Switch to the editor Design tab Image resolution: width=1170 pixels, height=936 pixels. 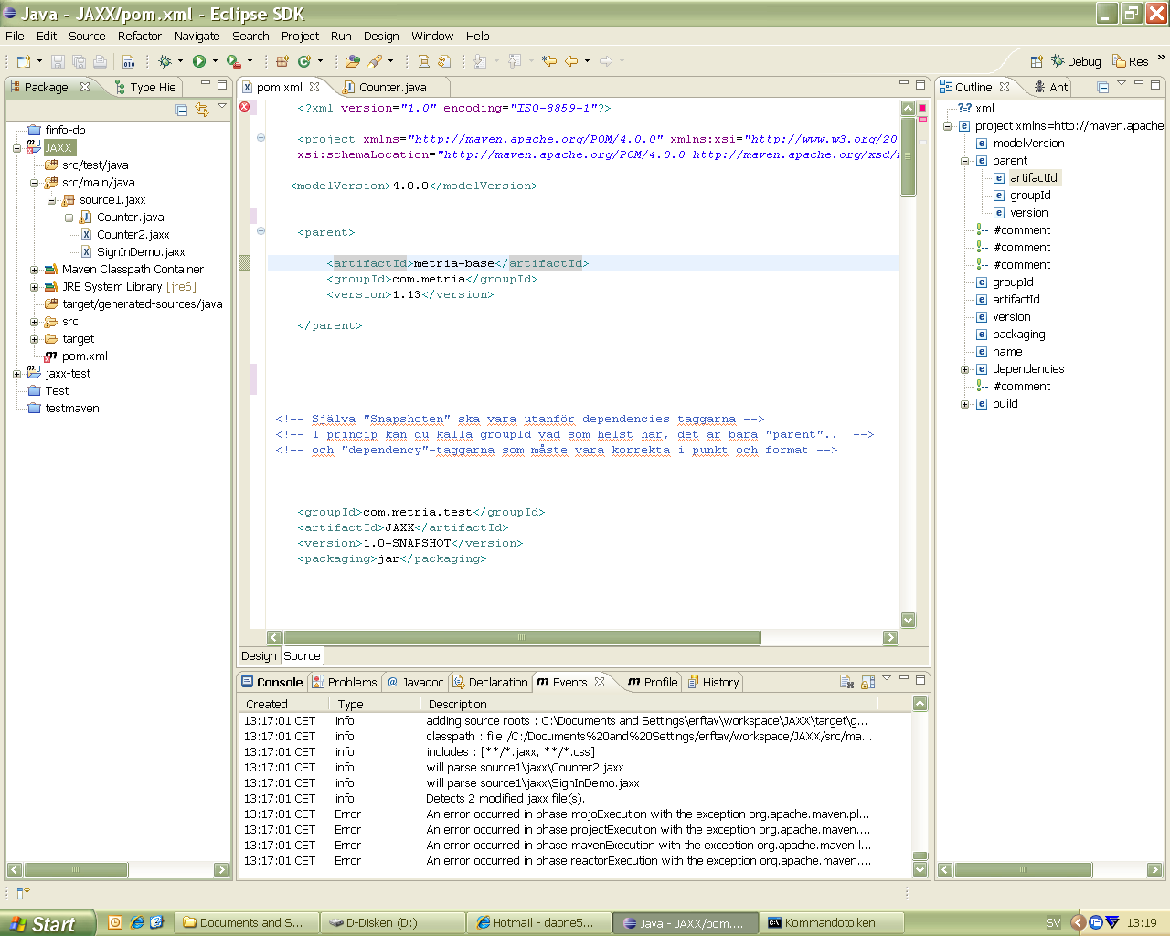pyautogui.click(x=259, y=655)
